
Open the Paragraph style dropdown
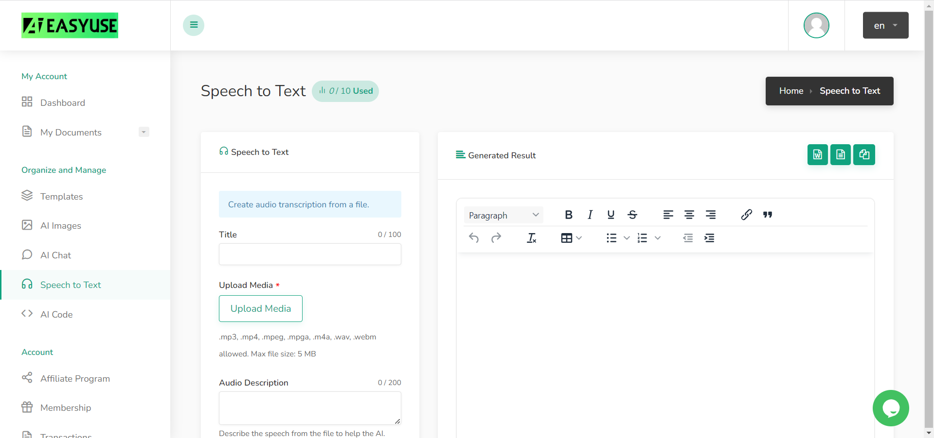pyautogui.click(x=503, y=215)
